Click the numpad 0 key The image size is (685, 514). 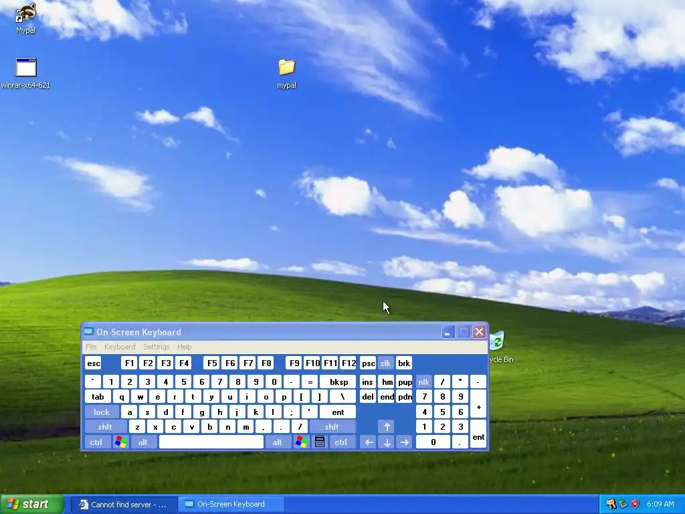(x=433, y=442)
